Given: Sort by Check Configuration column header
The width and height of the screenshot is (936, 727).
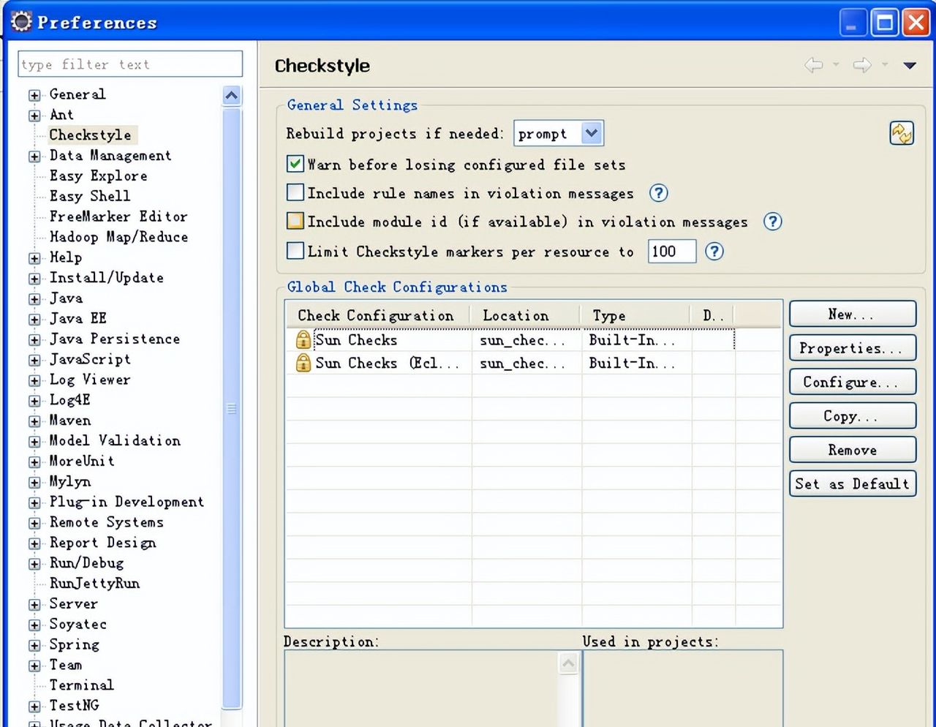Looking at the screenshot, I should click(379, 315).
